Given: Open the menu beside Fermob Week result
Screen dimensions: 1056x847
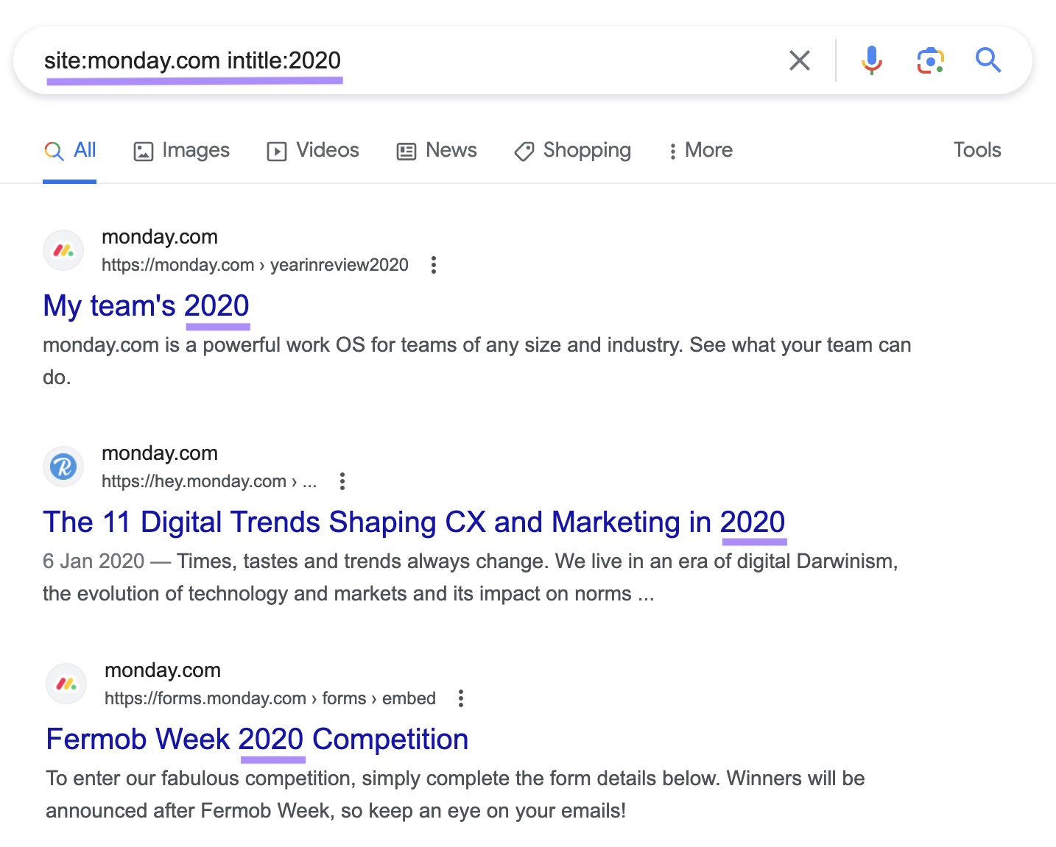Looking at the screenshot, I should [461, 698].
